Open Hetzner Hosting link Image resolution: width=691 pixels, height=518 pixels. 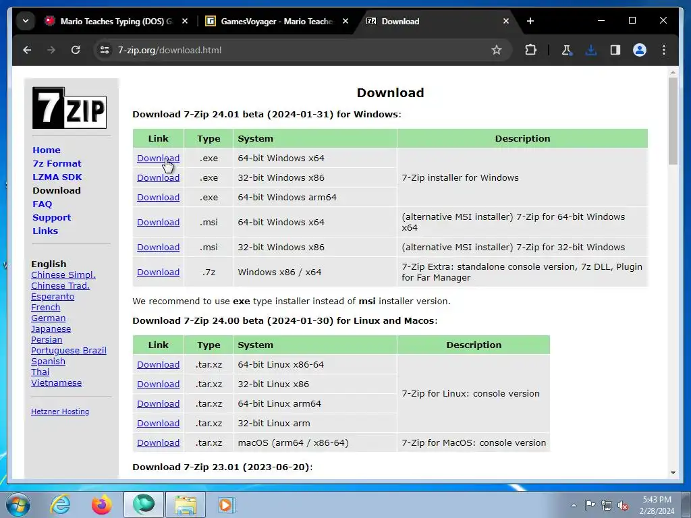point(60,411)
